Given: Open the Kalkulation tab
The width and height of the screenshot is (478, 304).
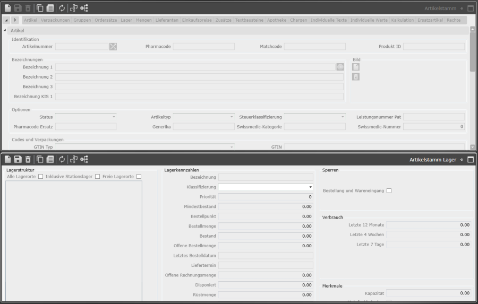Looking at the screenshot, I should point(403,20).
